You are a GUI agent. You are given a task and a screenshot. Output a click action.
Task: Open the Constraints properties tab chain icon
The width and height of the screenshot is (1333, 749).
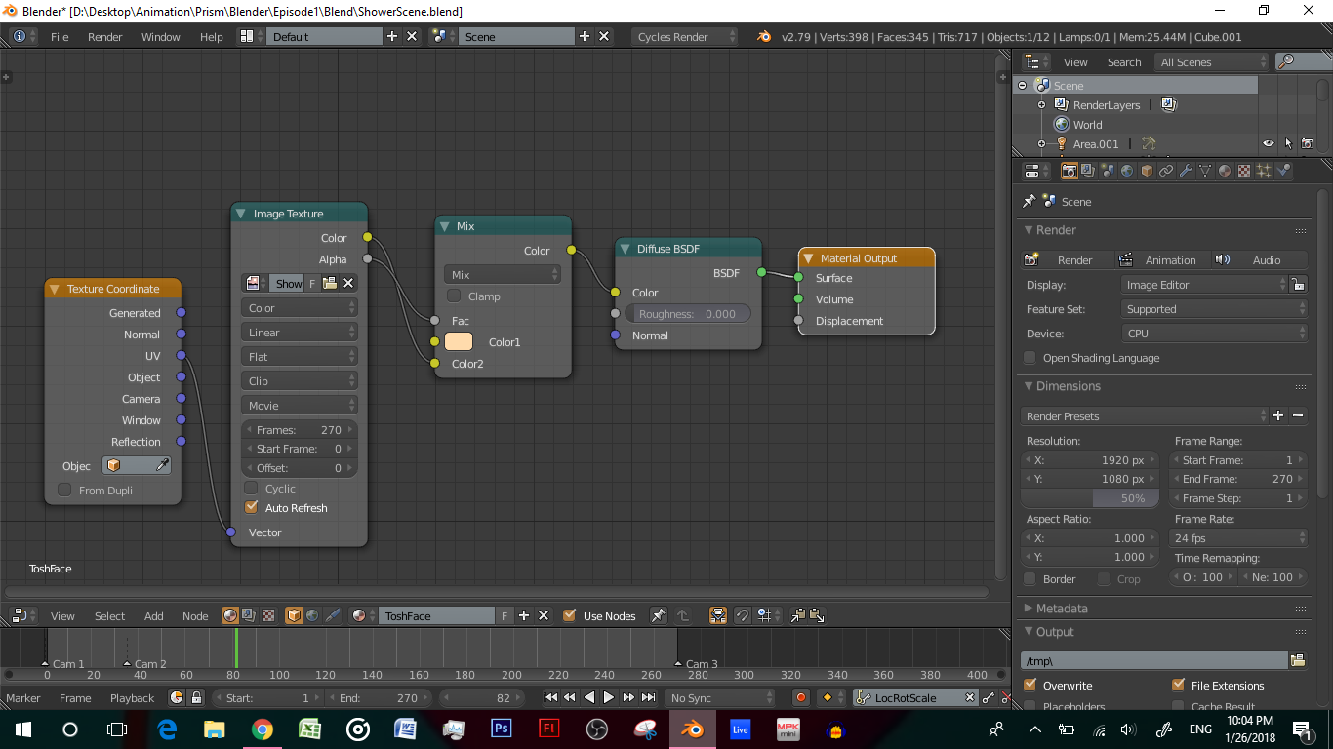click(1166, 171)
